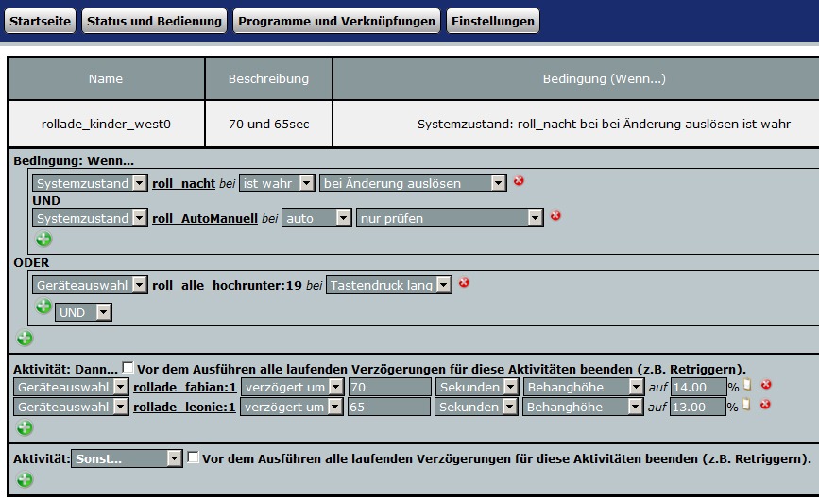Click the 'Bedingung (Wenn...)' column header
This screenshot has height=499, width=819.
pyautogui.click(x=576, y=78)
